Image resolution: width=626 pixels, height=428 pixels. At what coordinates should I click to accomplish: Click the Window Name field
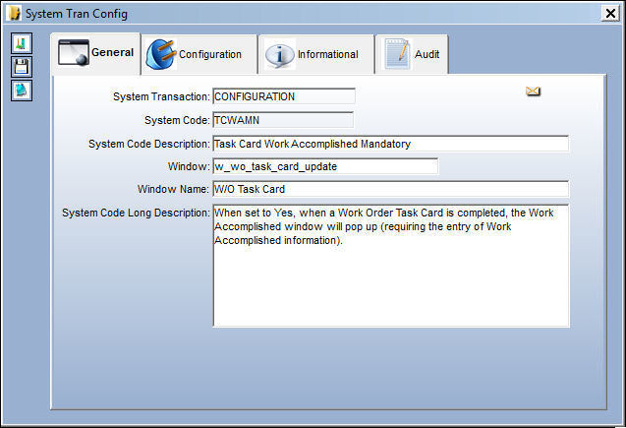tap(391, 189)
